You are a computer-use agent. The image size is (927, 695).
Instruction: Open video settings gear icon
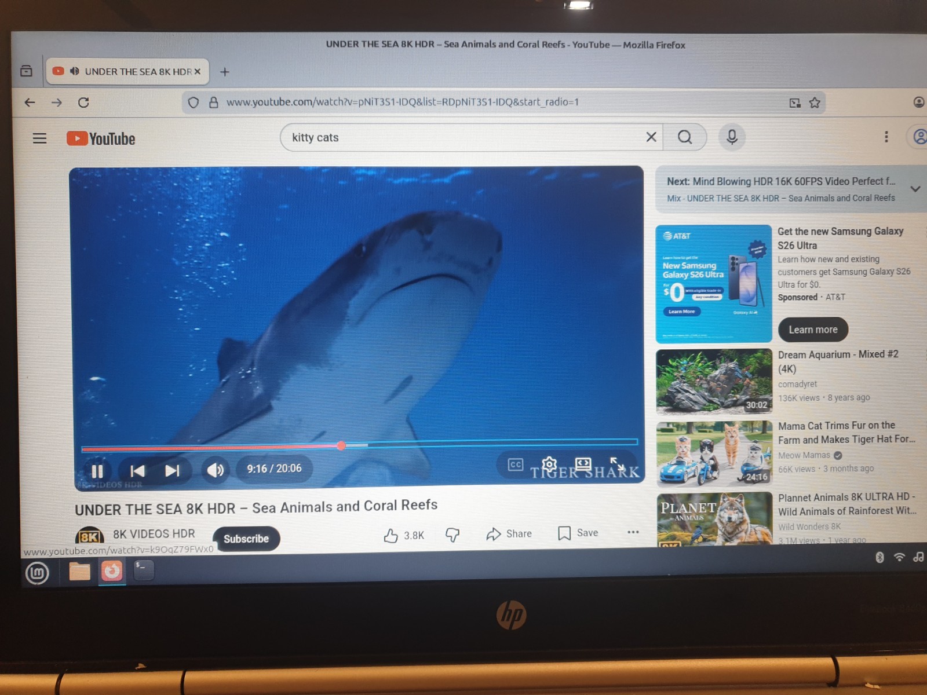[x=549, y=464]
